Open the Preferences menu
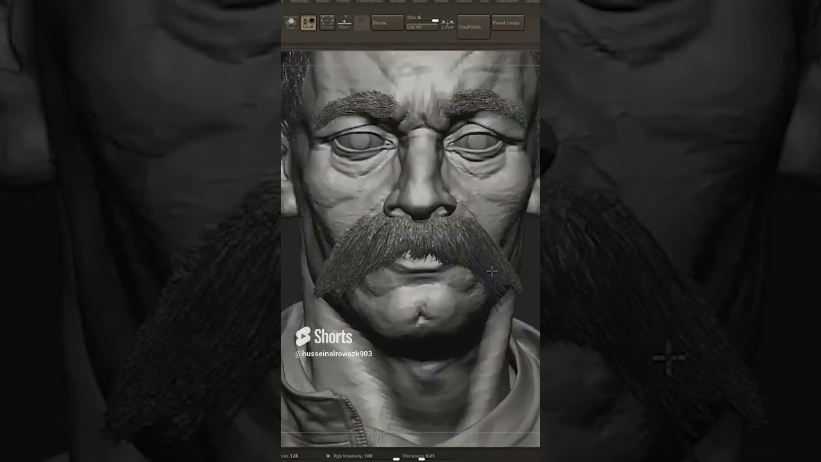Image resolution: width=821 pixels, height=462 pixels. pos(369,2)
